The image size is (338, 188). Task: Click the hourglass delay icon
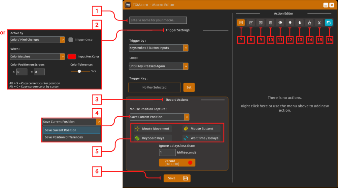pyautogui.click(x=319, y=23)
